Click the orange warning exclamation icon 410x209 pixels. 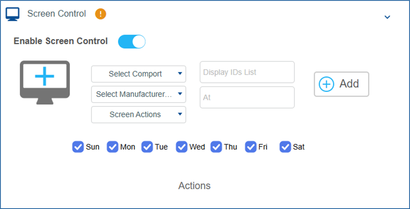coord(101,14)
